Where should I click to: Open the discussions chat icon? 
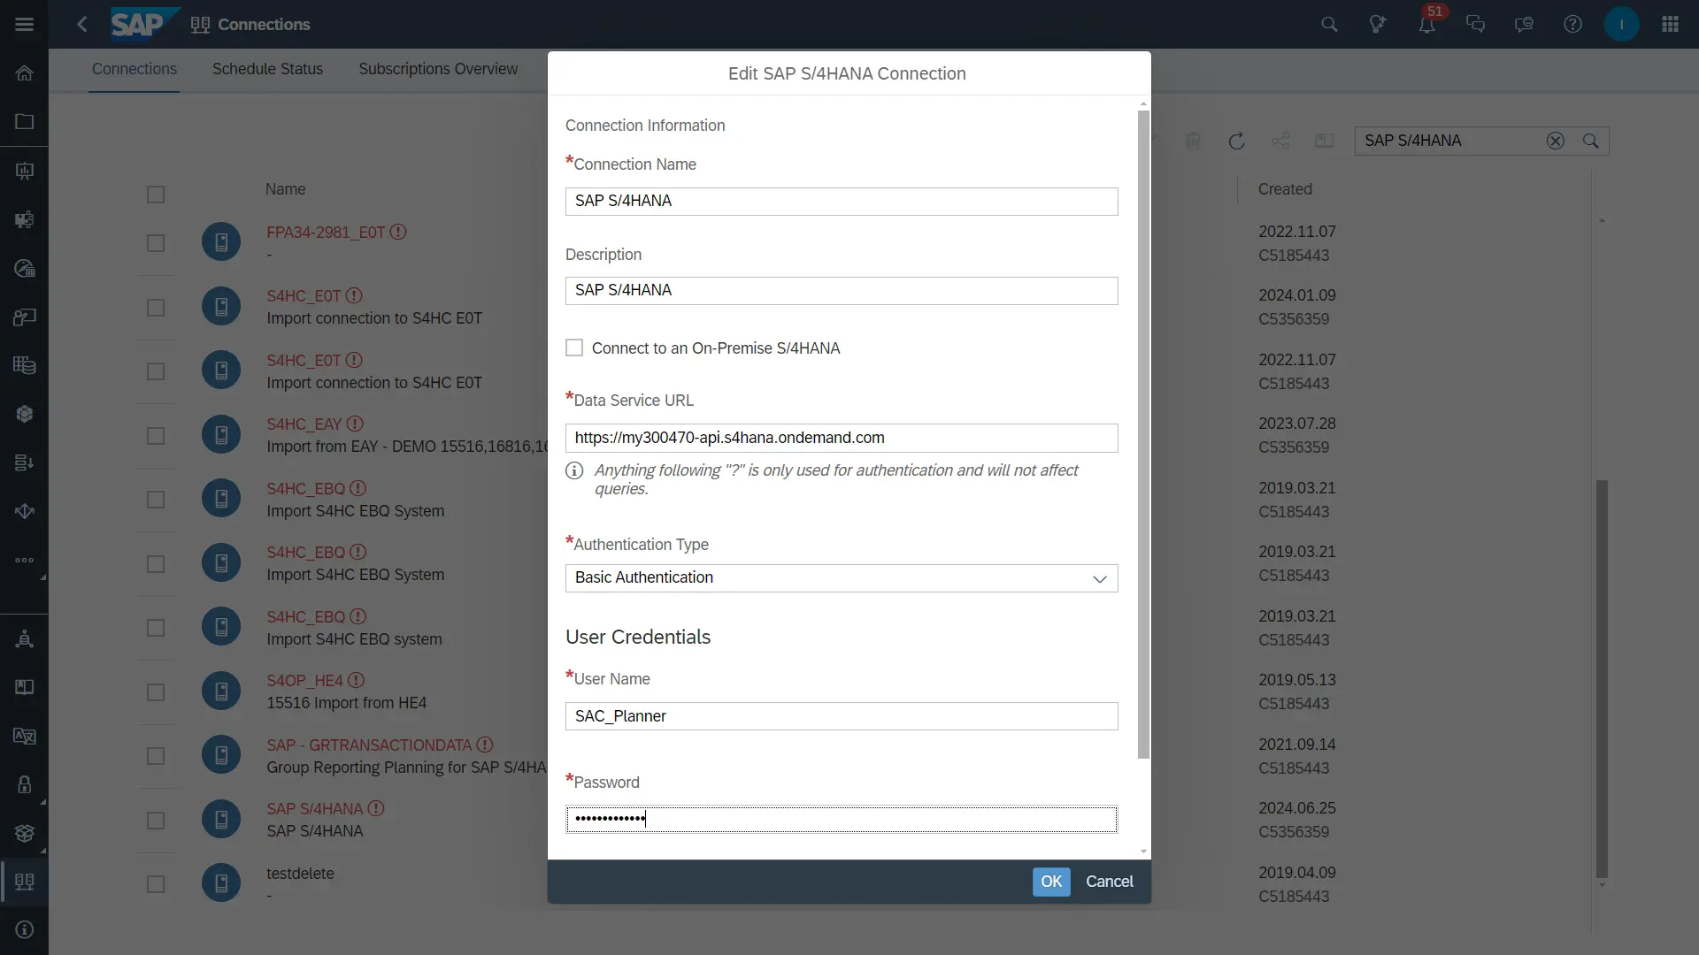tap(1475, 24)
